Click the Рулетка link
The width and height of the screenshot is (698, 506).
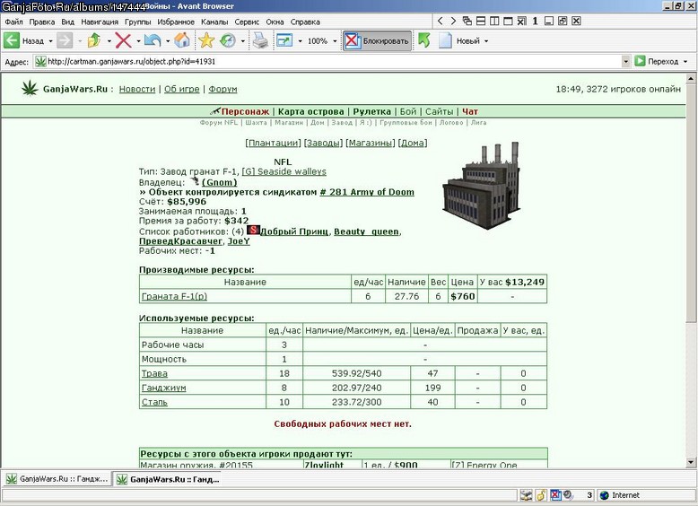tap(371, 112)
